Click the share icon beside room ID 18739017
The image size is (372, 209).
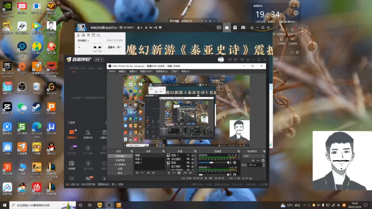click(x=155, y=28)
